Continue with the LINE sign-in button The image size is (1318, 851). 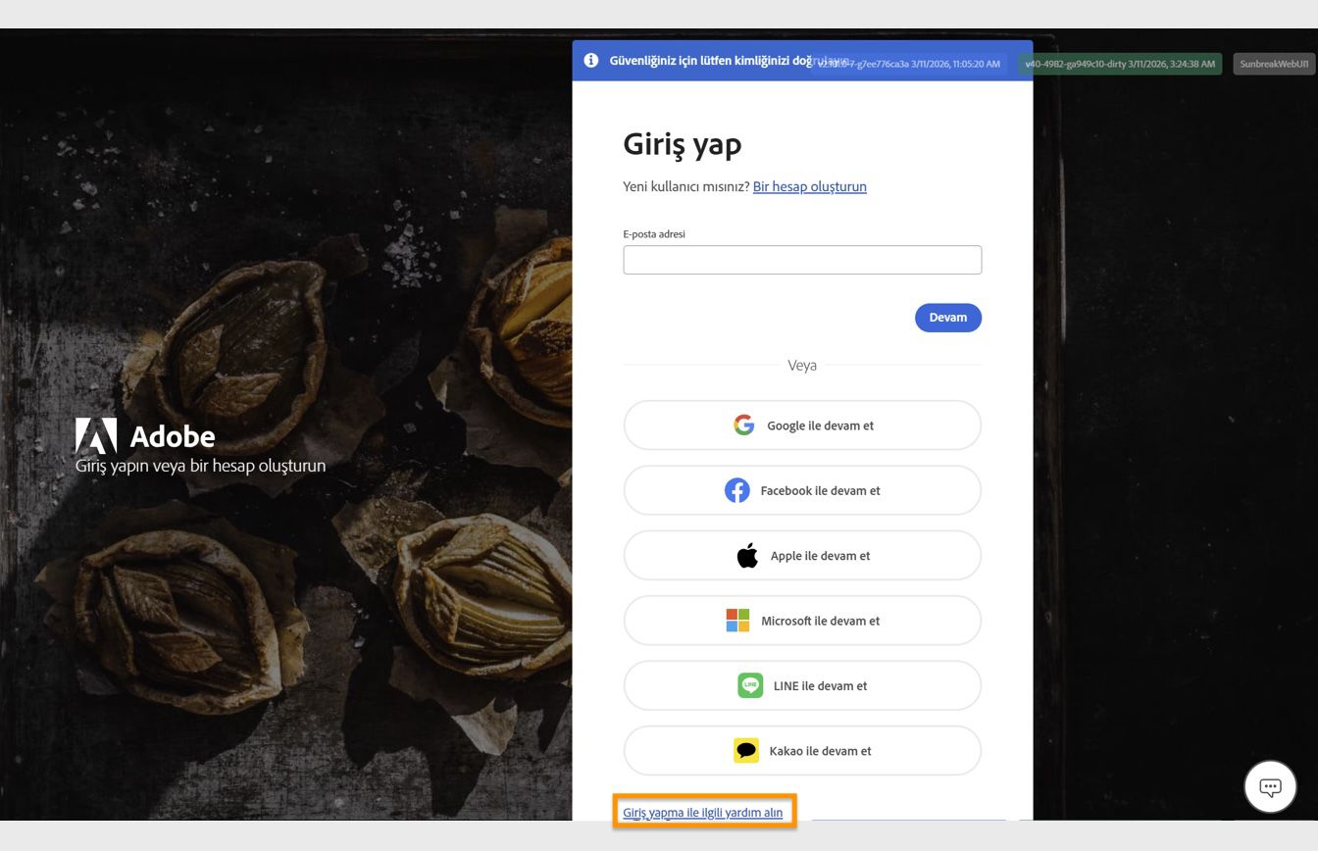coord(802,685)
